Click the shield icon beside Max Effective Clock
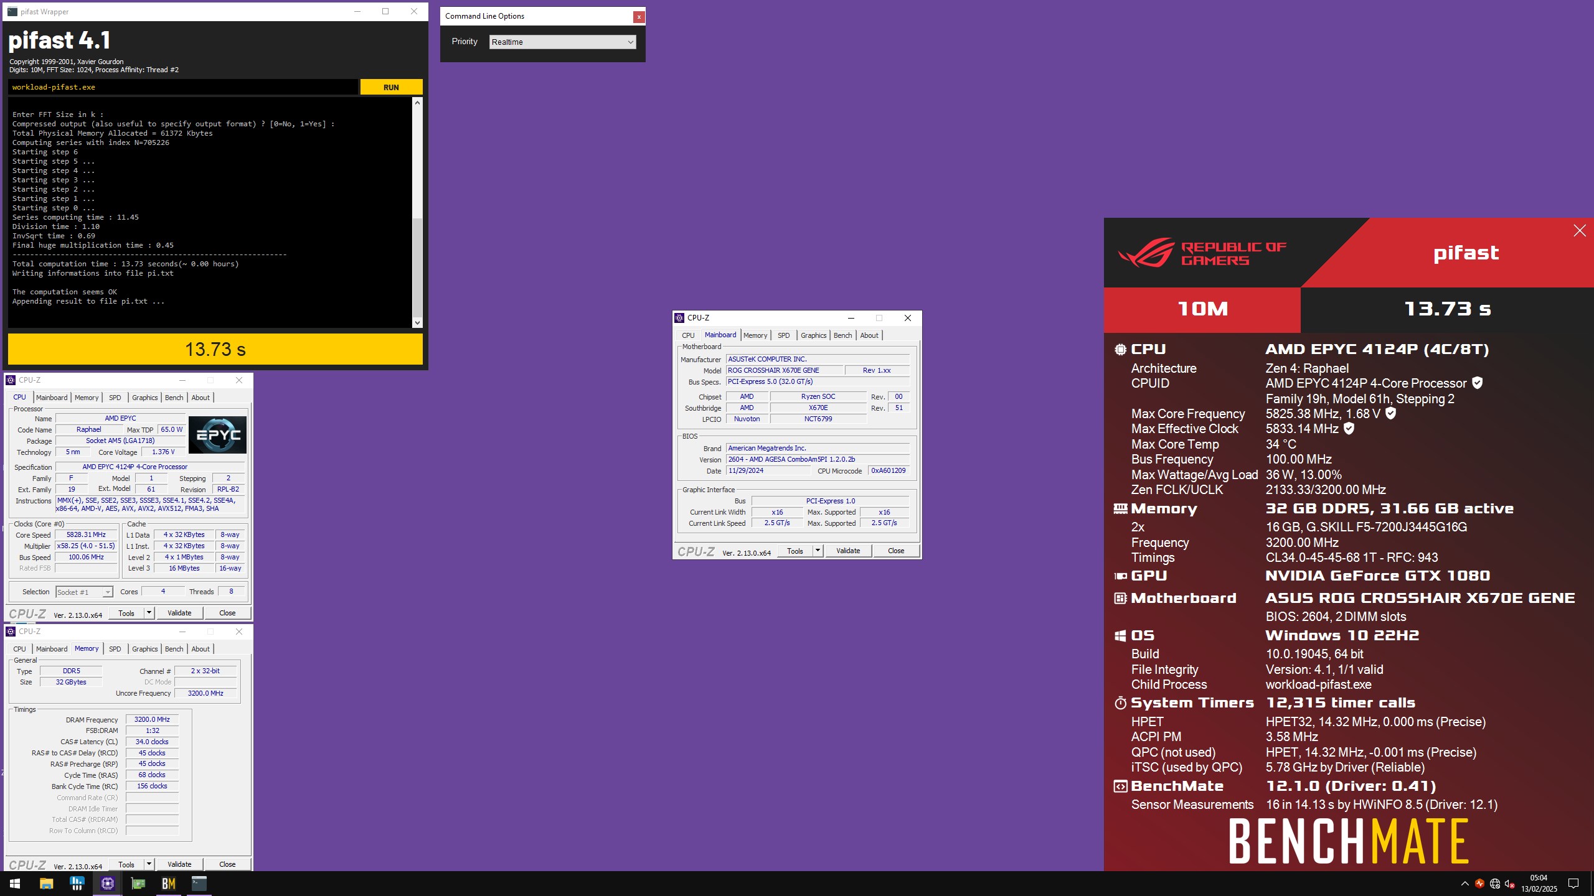Image resolution: width=1594 pixels, height=896 pixels. 1349,429
